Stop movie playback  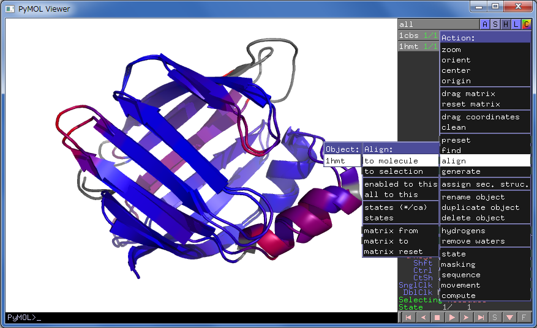coord(437,318)
